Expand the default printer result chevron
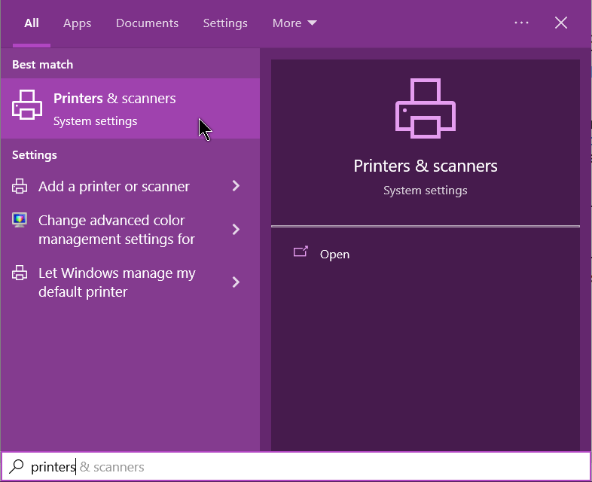Screen dimensions: 592x482 tap(236, 282)
